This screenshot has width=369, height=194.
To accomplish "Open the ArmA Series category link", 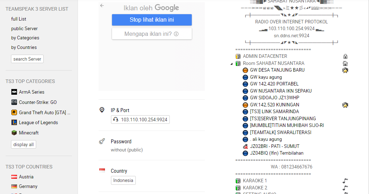I will click(x=32, y=92).
